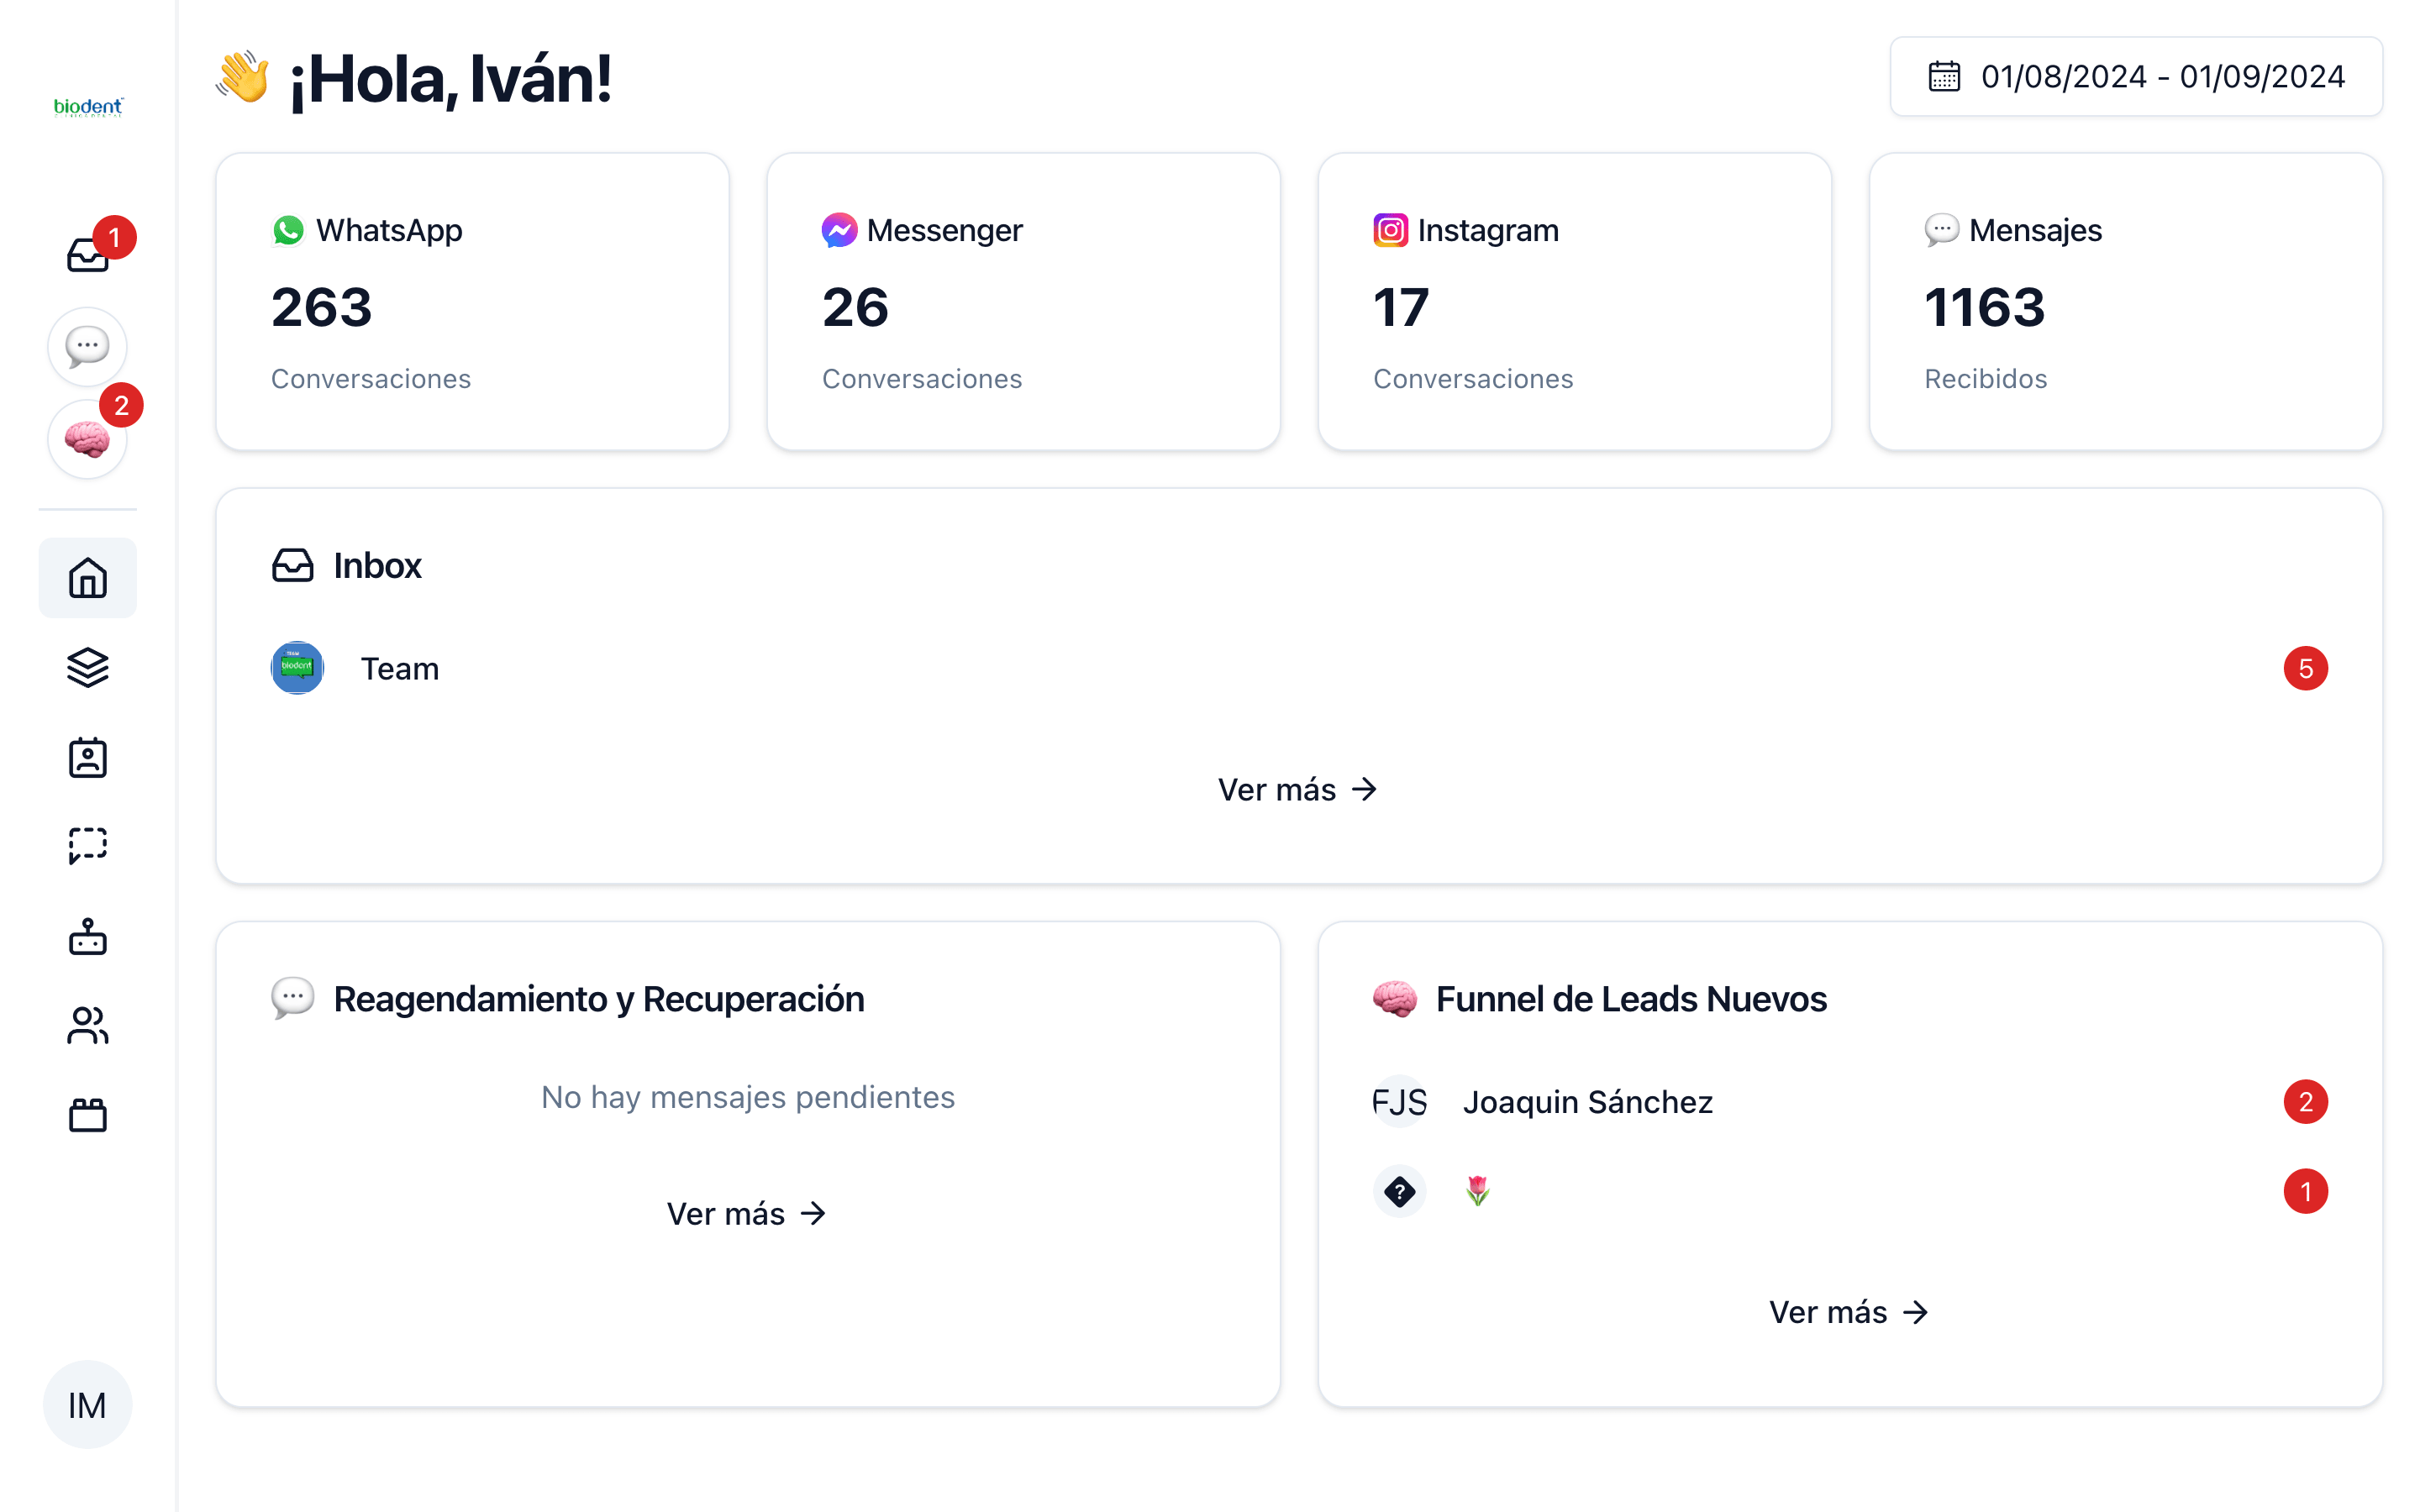2420x1512 pixels.
Task: Open the robot bot sidebar icon
Action: (88, 937)
